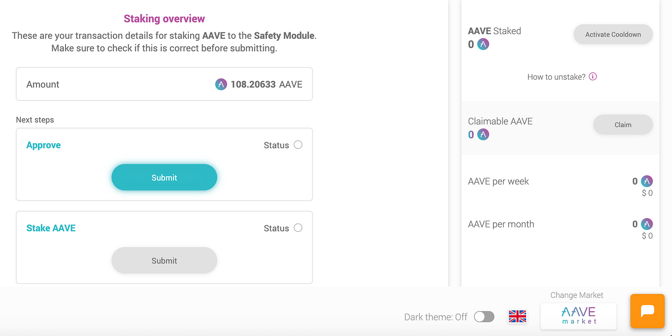Select the Approve status radio indicator
Image resolution: width=672 pixels, height=336 pixels.
[x=298, y=145]
